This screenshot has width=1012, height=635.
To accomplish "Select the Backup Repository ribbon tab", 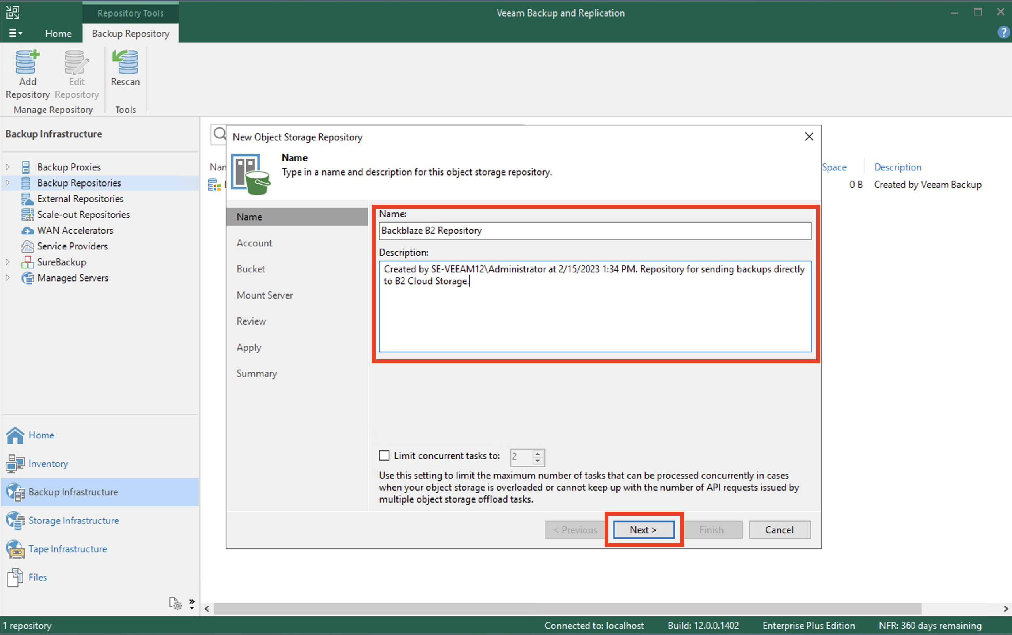I will coord(131,33).
